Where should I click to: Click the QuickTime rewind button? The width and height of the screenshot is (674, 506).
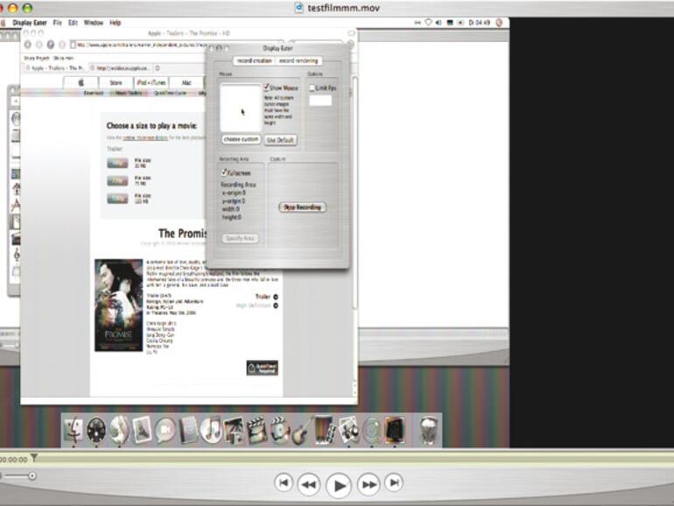point(309,484)
